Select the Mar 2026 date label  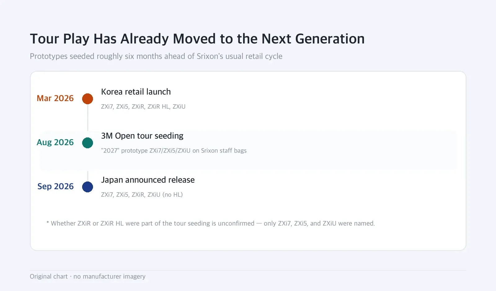pos(55,98)
